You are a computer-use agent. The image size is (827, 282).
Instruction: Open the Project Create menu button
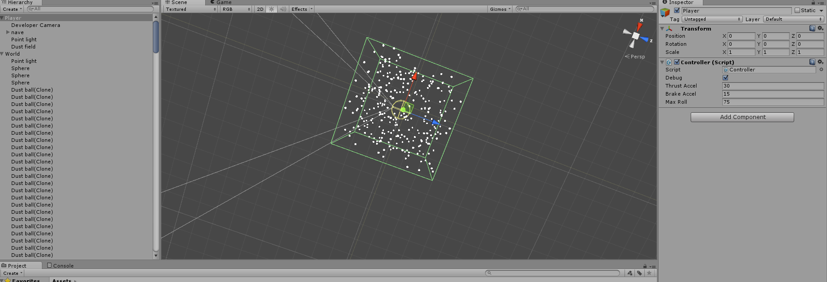12,273
